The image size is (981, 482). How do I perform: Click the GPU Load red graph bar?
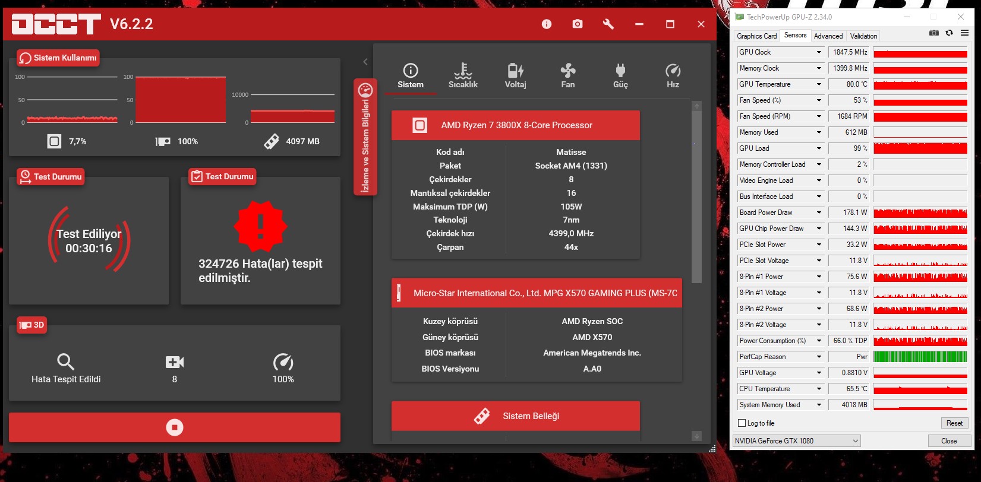tap(920, 148)
